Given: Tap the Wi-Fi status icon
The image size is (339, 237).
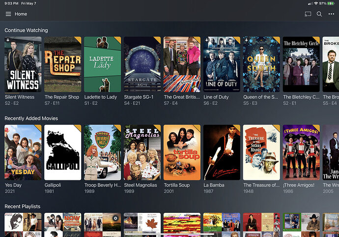Looking at the screenshot, I should 316,3.
